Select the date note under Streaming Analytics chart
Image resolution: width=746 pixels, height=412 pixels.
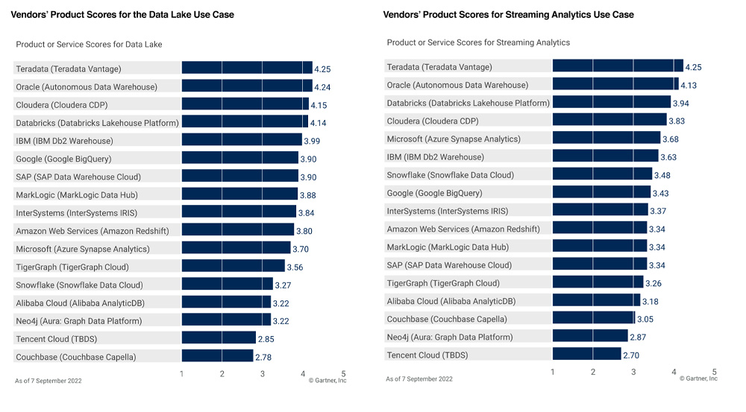tap(419, 379)
